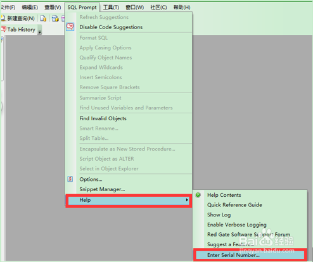This screenshot has width=313, height=262.
Task: Open the 帮助(H) menu
Action: click(x=182, y=8)
